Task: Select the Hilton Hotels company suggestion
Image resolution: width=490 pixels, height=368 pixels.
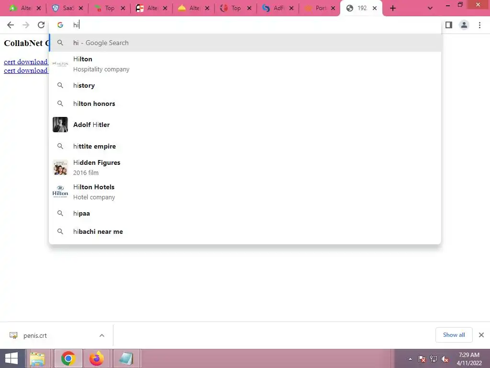Action: [x=245, y=192]
